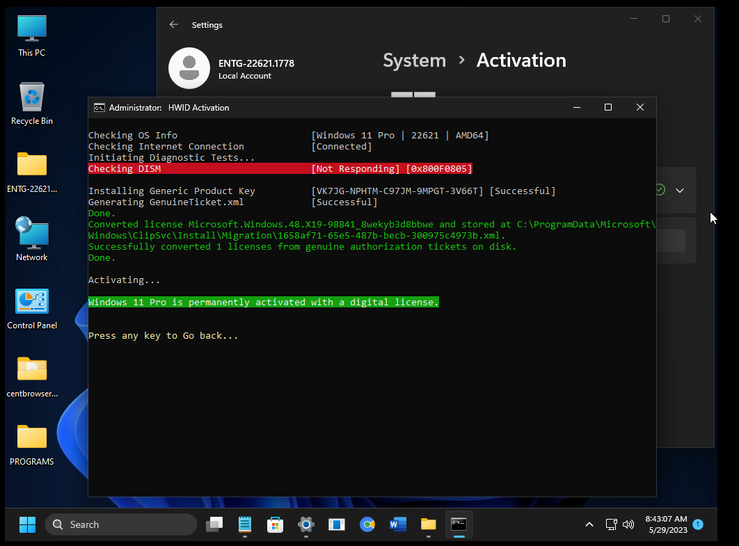Open the PROGRAMS folder on desktop
Viewport: 739px width, 546px height.
31,445
